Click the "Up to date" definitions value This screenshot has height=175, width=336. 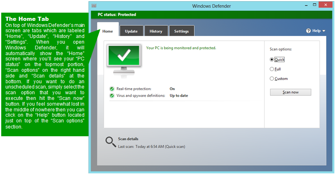pos(179,95)
